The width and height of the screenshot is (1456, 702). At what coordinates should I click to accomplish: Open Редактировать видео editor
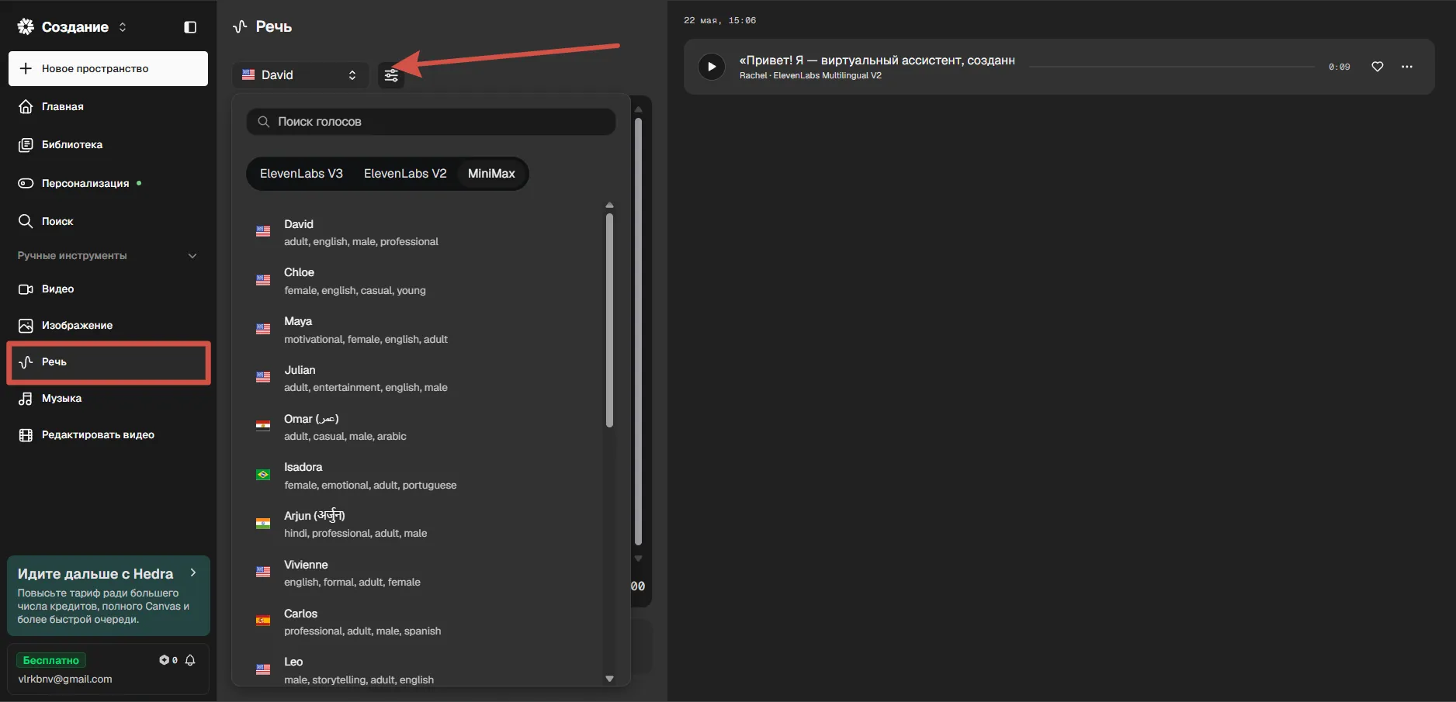tap(108, 434)
